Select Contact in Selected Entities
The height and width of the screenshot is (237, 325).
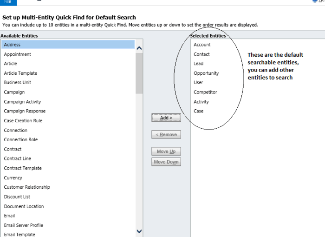coord(201,54)
